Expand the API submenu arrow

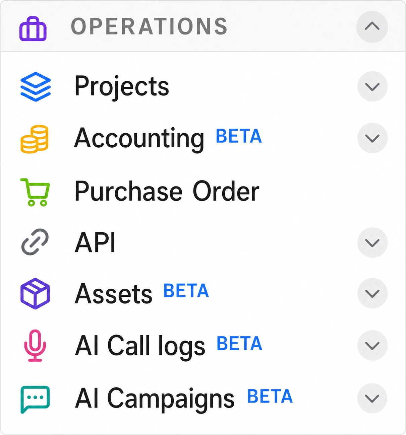coord(372,242)
